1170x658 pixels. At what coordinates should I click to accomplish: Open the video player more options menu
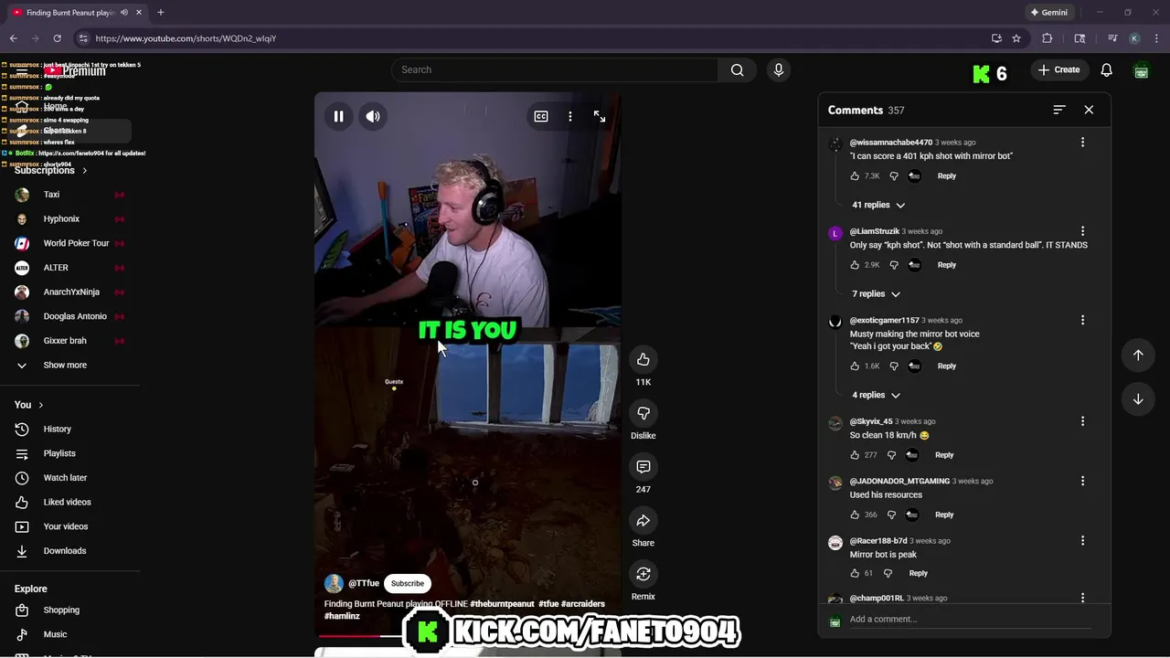coord(570,116)
